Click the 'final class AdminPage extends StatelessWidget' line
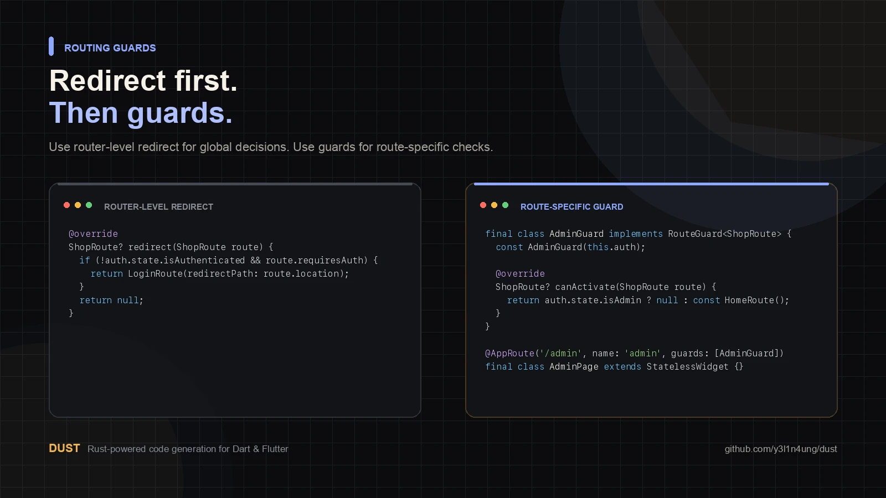The height and width of the screenshot is (498, 886). pos(614,366)
